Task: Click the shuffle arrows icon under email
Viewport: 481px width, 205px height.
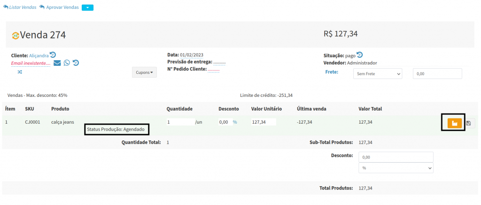Action: pos(20,72)
